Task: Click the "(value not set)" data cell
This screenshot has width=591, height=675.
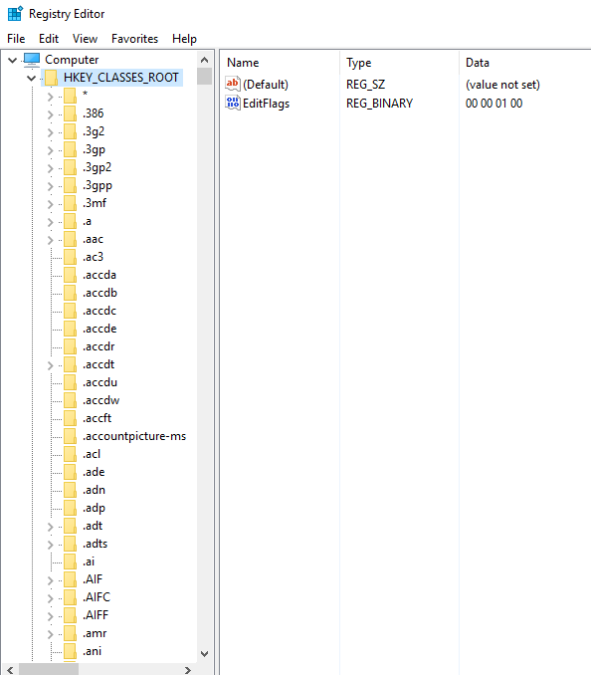Action: click(502, 85)
